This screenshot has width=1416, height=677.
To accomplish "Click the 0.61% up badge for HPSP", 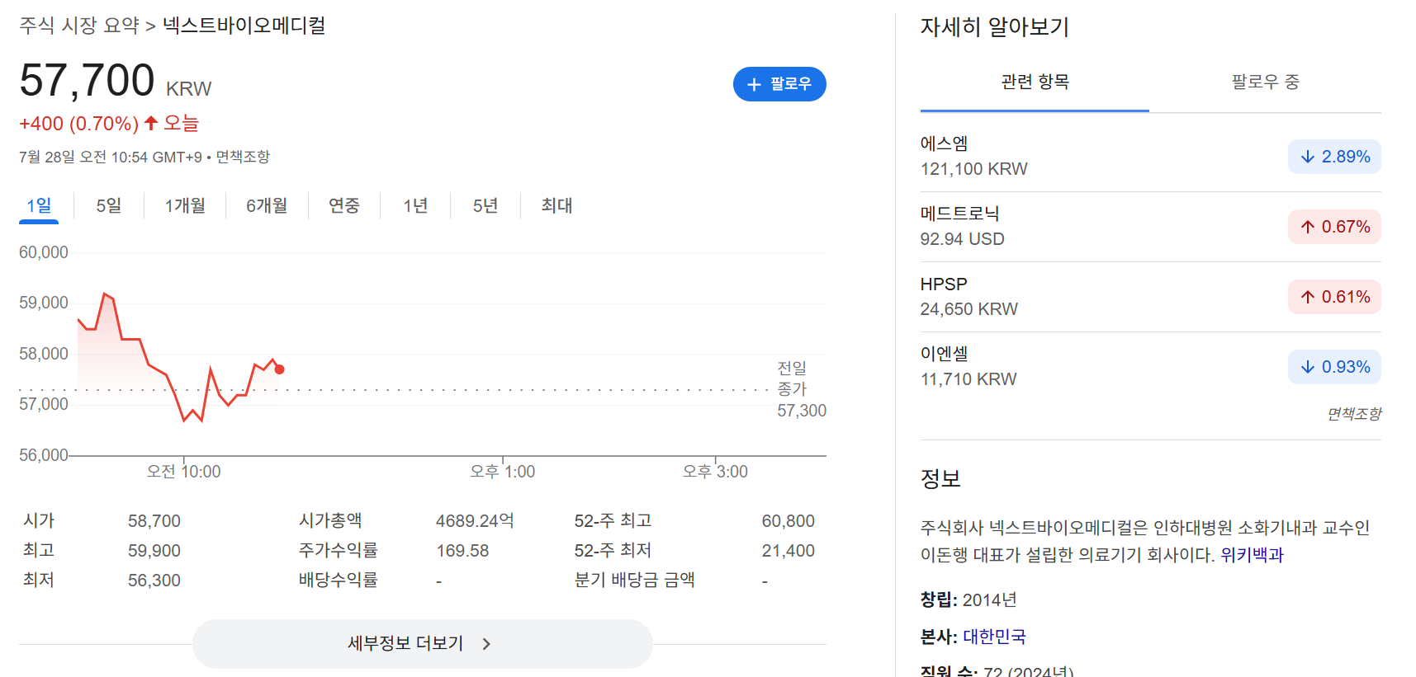I will point(1334,297).
